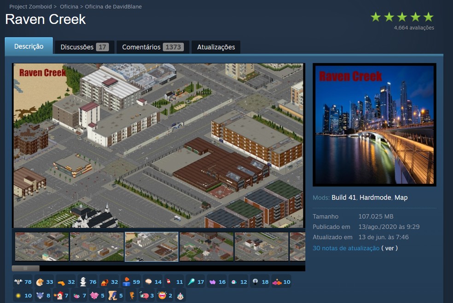Click the orange lightning award without count
The width and height of the screenshot is (453, 303).
pos(132,296)
